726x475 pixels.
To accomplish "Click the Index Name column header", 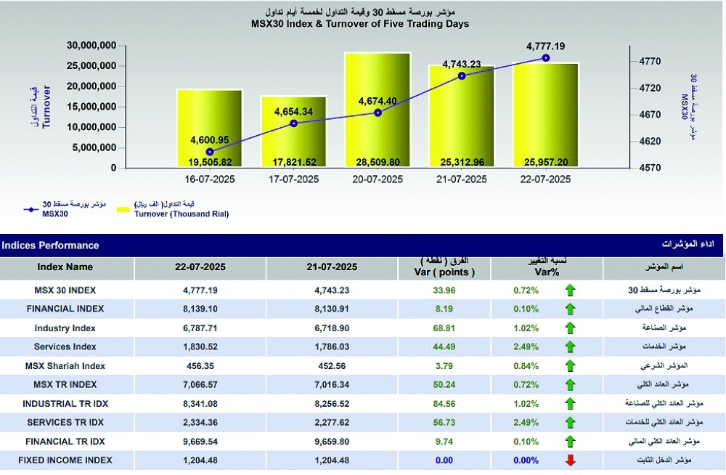I will click(65, 267).
